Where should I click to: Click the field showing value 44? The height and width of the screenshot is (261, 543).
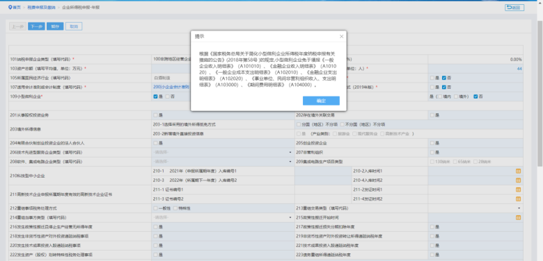point(475,69)
